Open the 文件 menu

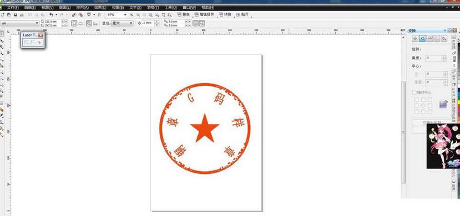point(13,7)
